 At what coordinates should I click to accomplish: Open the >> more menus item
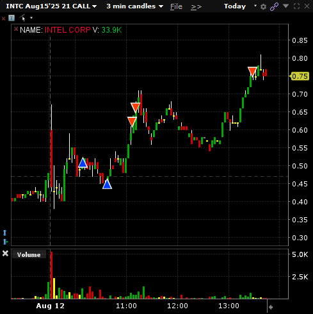click(x=196, y=7)
